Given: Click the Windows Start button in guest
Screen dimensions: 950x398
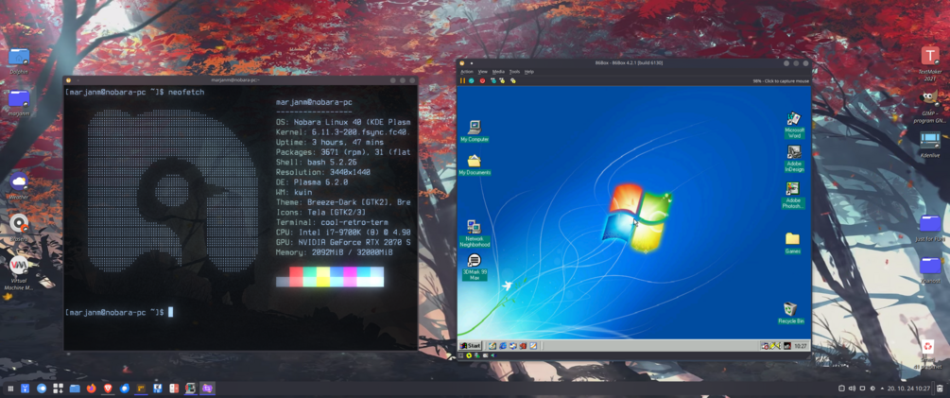Looking at the screenshot, I should (470, 346).
